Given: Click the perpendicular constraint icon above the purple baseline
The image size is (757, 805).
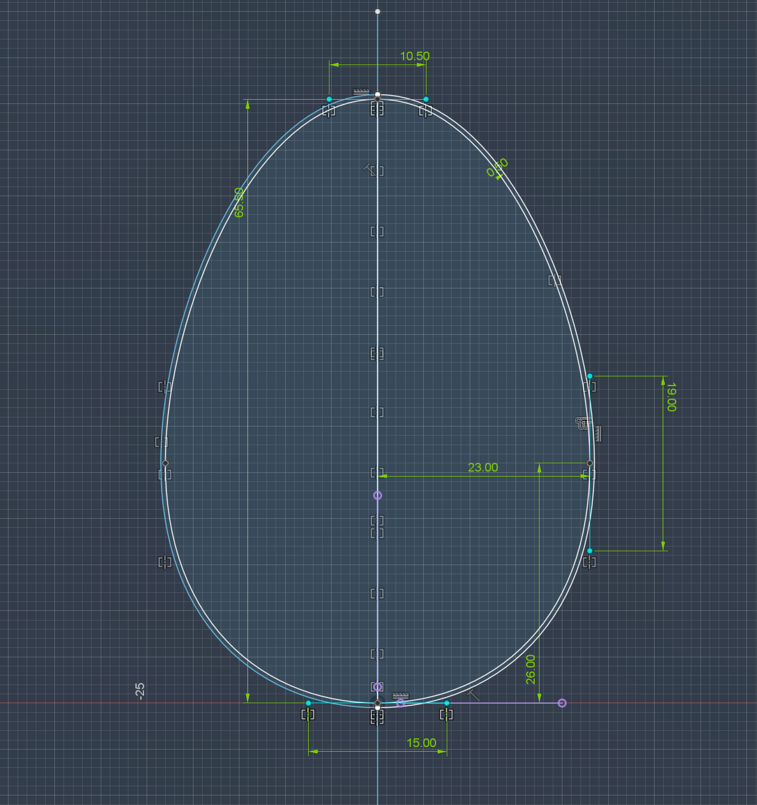Looking at the screenshot, I should [x=473, y=695].
